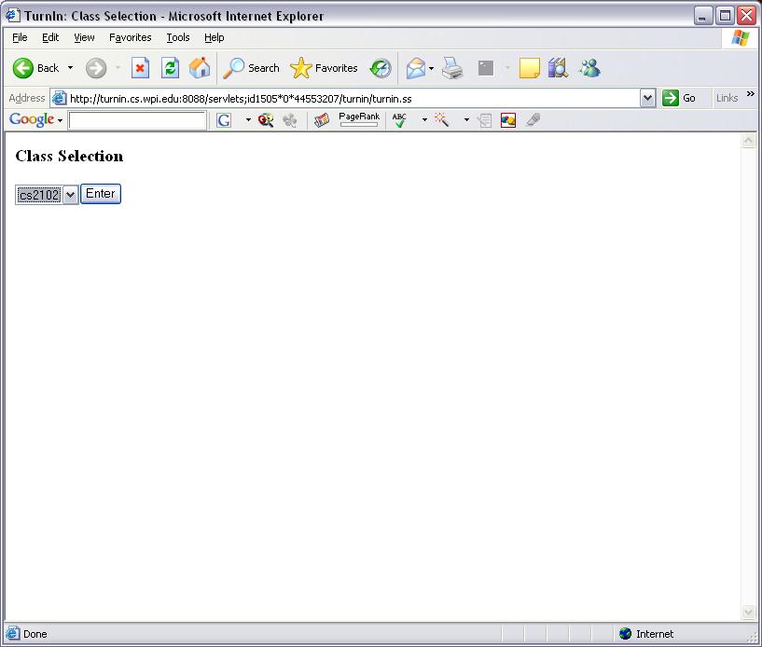Click ABC spell check icon
The width and height of the screenshot is (762, 647).
399,120
